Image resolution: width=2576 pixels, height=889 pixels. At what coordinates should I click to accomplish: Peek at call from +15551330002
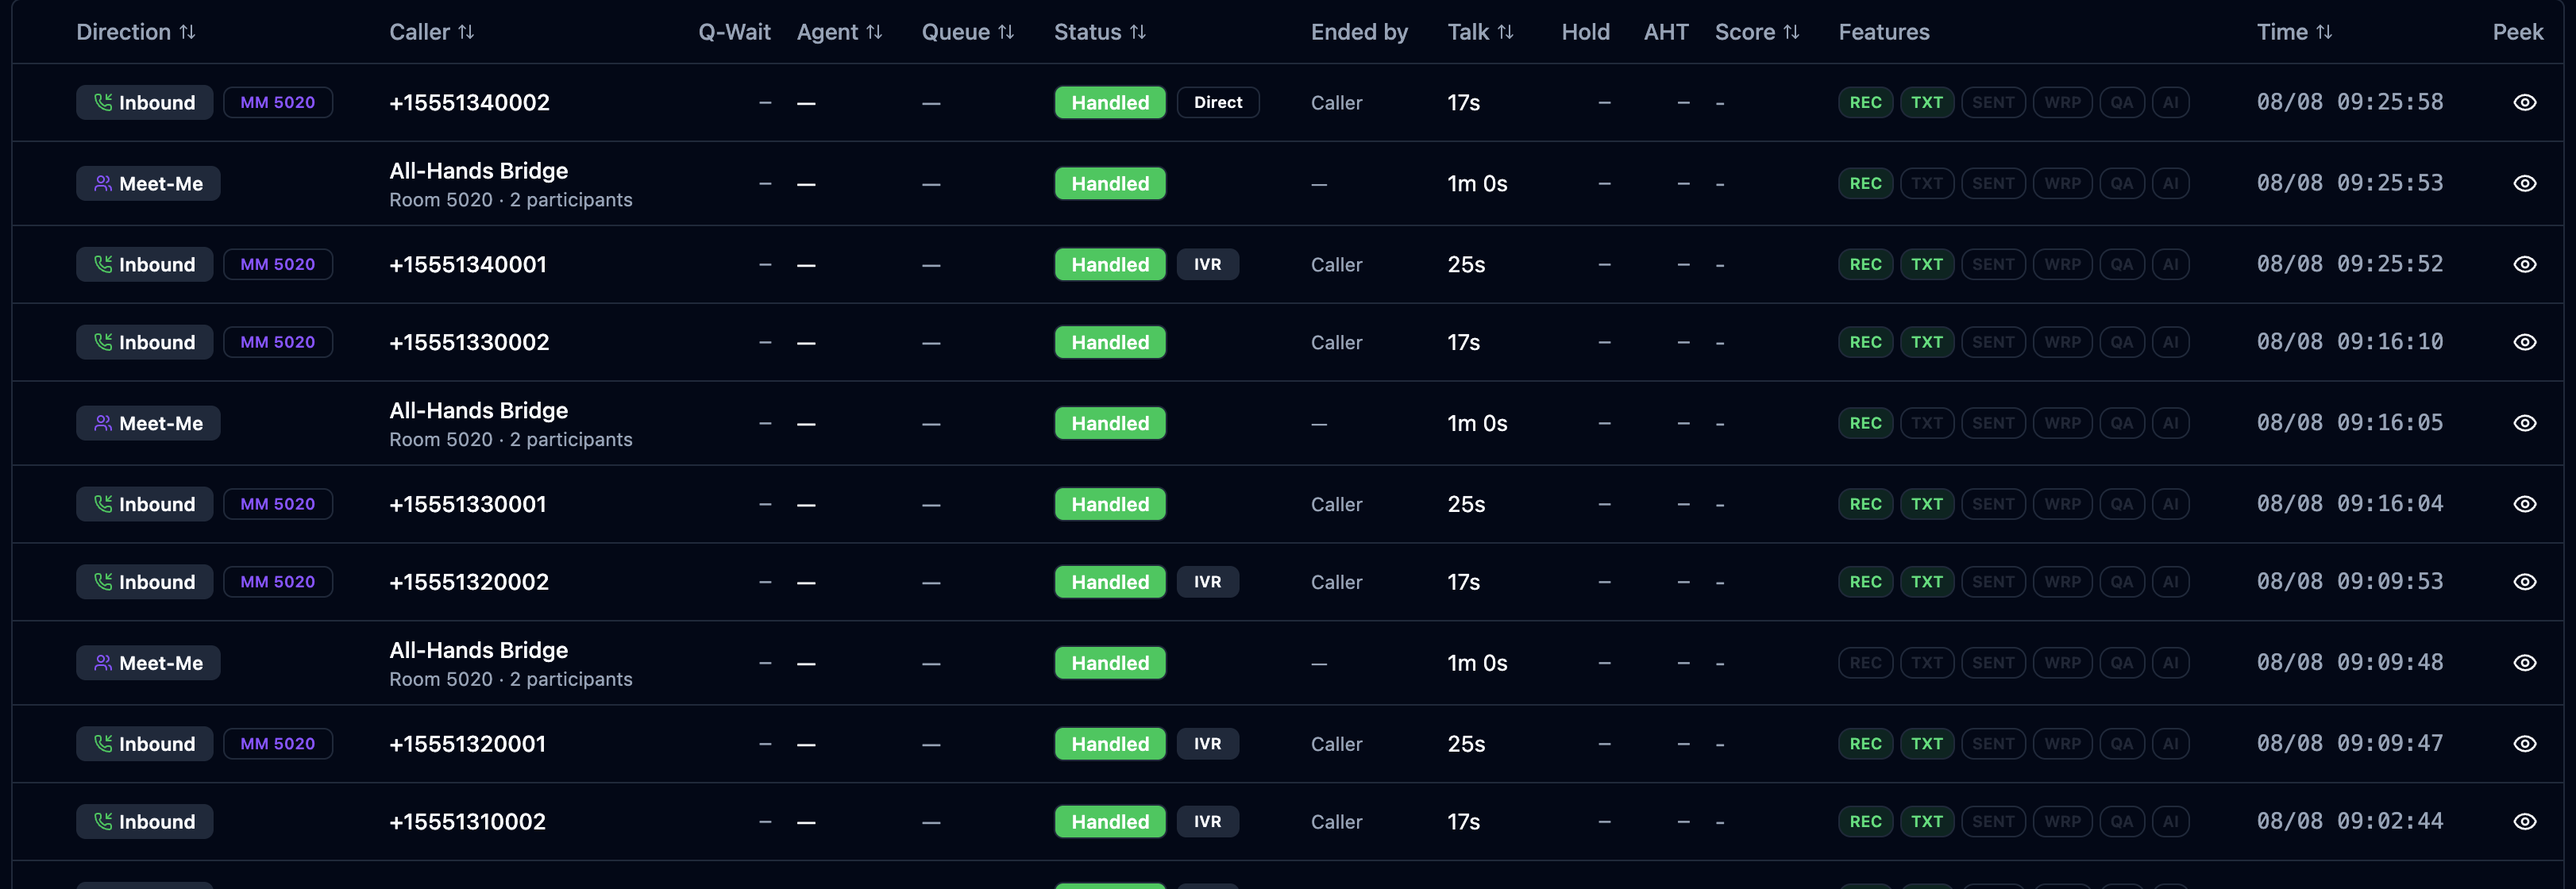click(2524, 342)
